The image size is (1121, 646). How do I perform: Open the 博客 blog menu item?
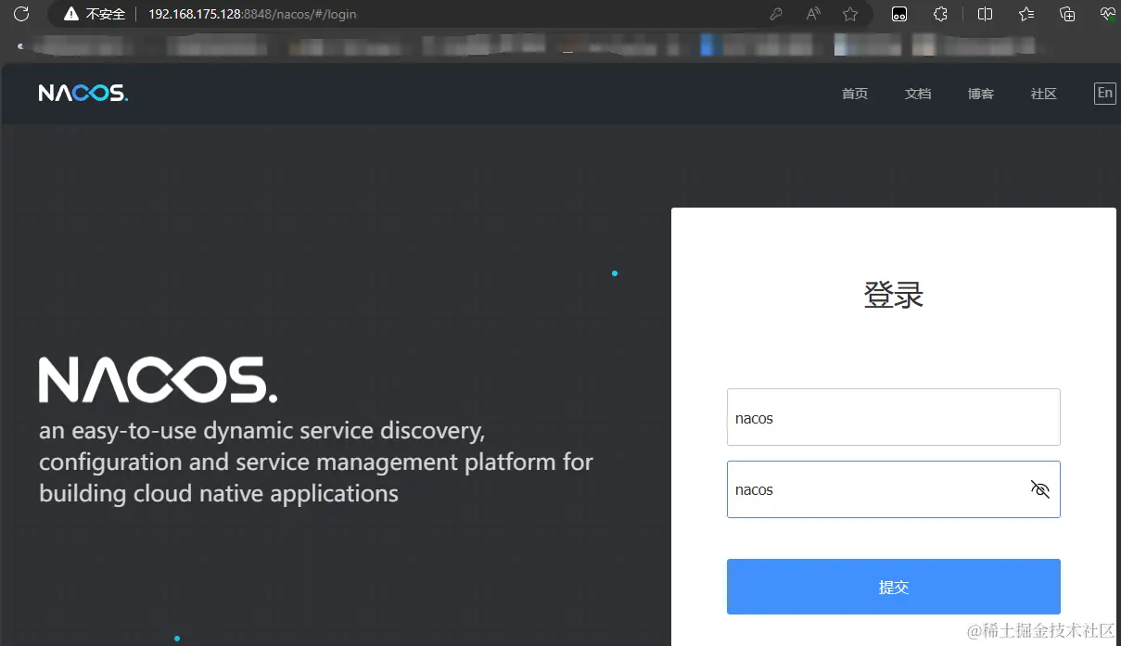point(981,94)
